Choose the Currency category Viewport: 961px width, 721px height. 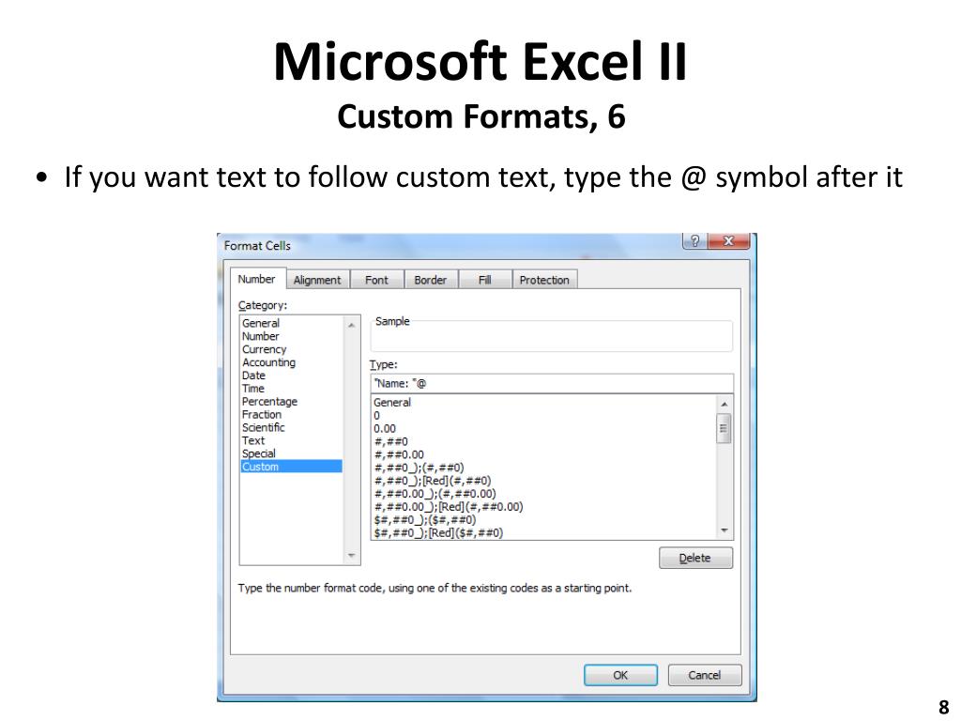click(x=264, y=349)
